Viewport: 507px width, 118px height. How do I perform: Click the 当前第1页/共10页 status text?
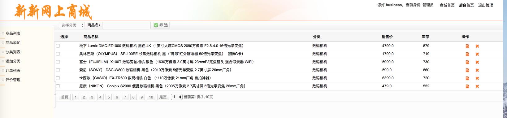198,97
